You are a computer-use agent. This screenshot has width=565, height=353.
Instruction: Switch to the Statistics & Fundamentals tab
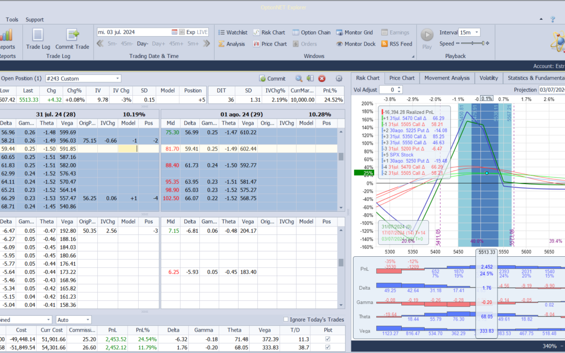(534, 78)
